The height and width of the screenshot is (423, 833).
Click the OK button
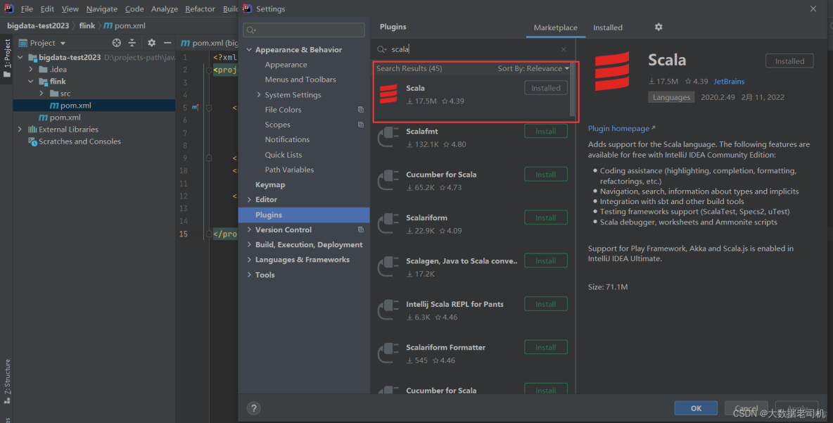pos(695,408)
